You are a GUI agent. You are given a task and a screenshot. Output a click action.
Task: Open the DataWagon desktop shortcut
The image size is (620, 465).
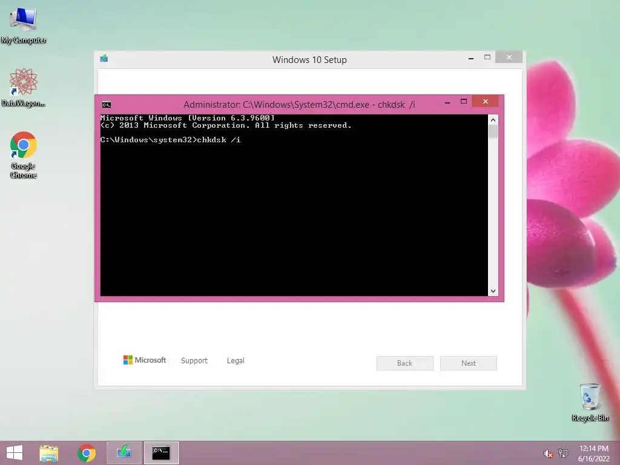tap(24, 87)
